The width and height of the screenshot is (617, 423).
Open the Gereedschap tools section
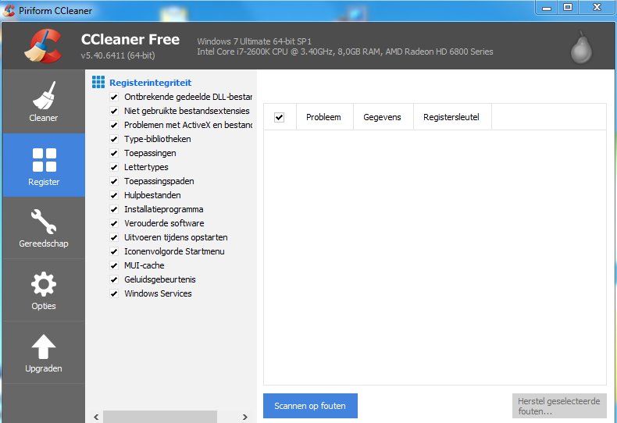coord(43,228)
